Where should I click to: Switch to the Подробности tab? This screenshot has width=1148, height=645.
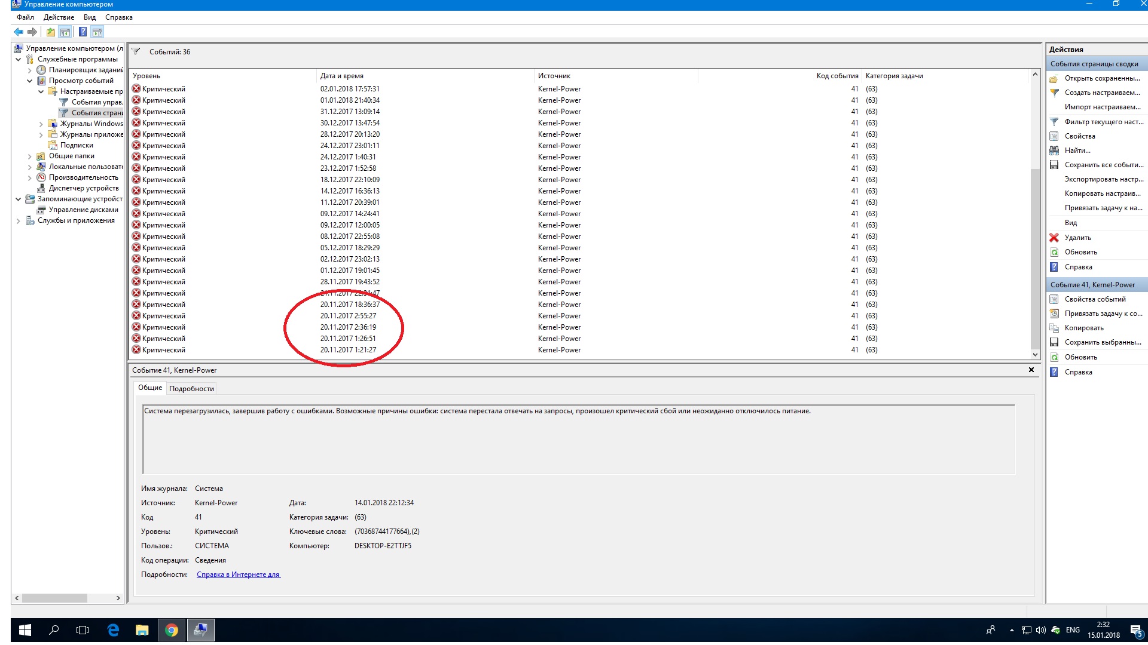[x=191, y=389]
